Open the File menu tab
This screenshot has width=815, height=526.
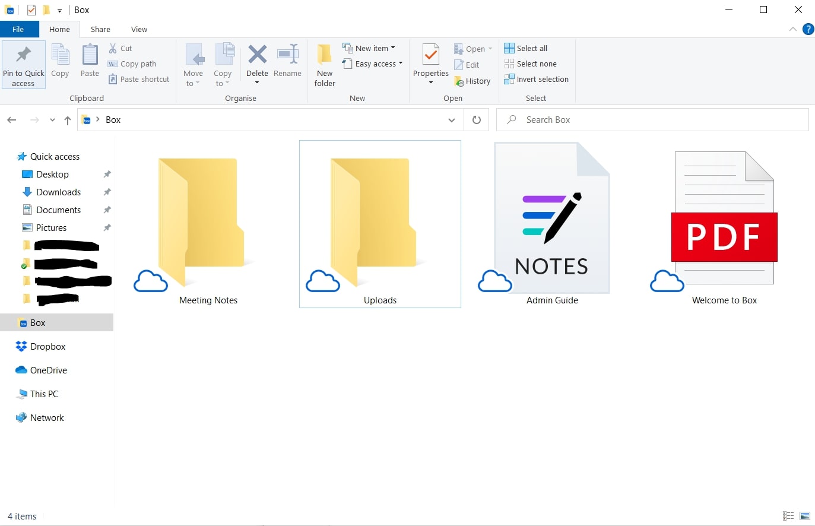pyautogui.click(x=18, y=29)
